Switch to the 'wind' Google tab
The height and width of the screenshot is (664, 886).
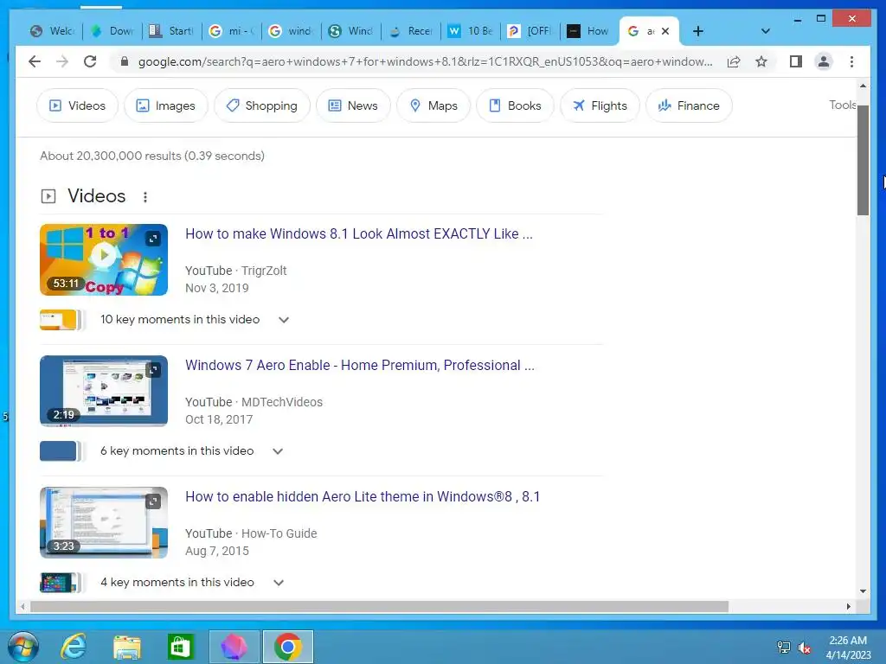292,31
